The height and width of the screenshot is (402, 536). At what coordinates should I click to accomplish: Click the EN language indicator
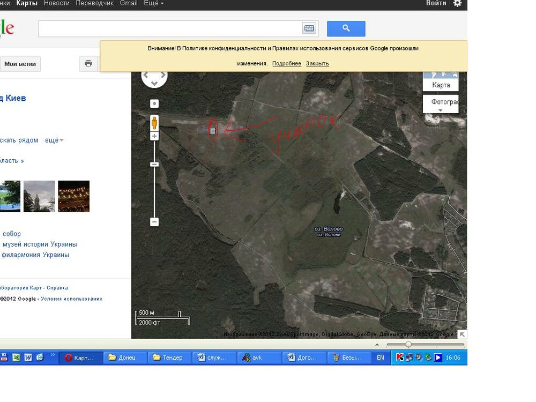pyautogui.click(x=380, y=358)
